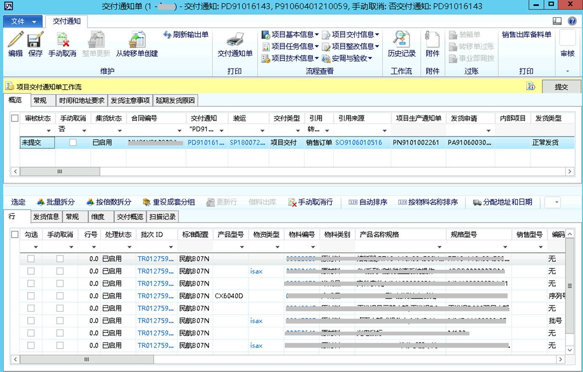Click 重设成套分组 toolbar item
Screen dimensions: 583x372
click(169, 202)
